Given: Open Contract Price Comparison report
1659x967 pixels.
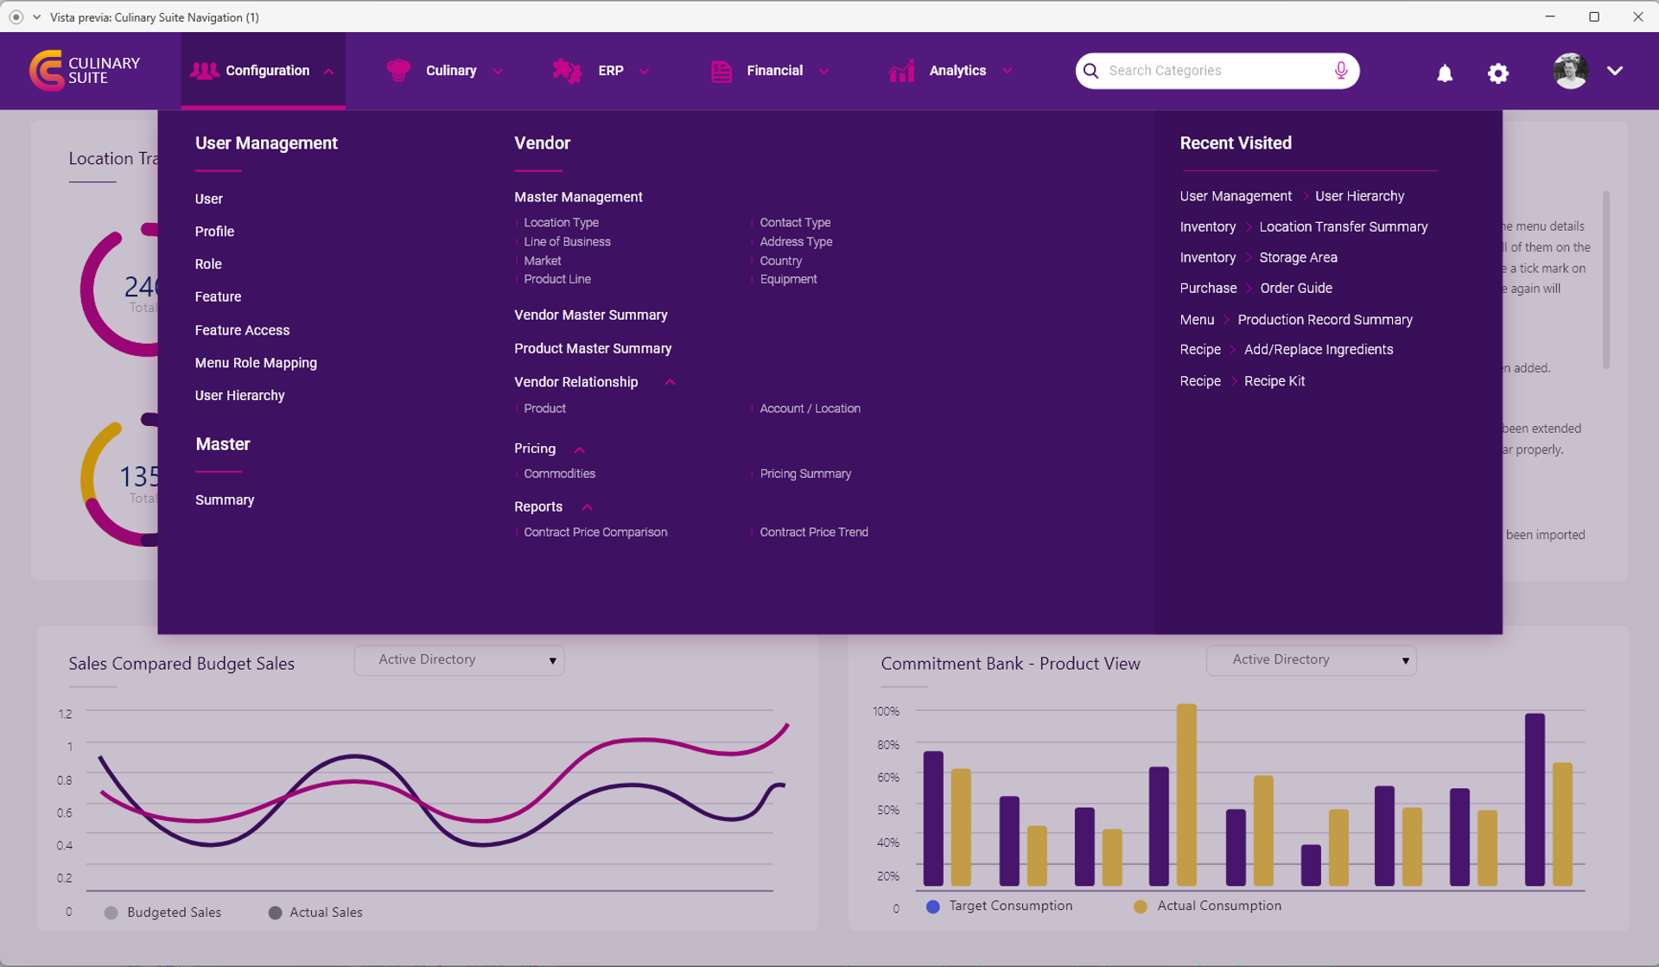Looking at the screenshot, I should pos(595,532).
